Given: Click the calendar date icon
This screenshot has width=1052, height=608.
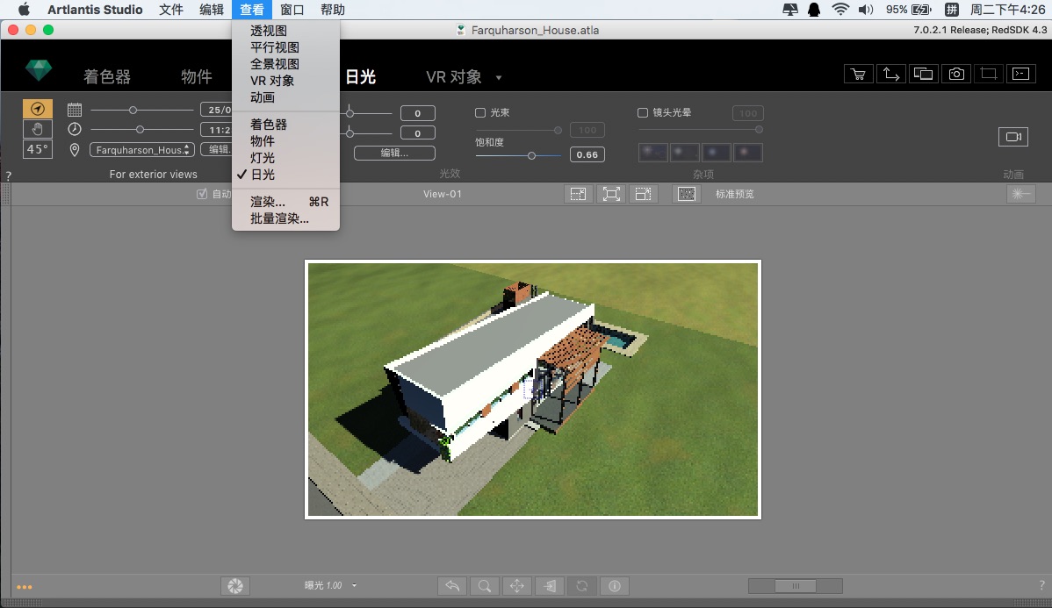Looking at the screenshot, I should (75, 110).
